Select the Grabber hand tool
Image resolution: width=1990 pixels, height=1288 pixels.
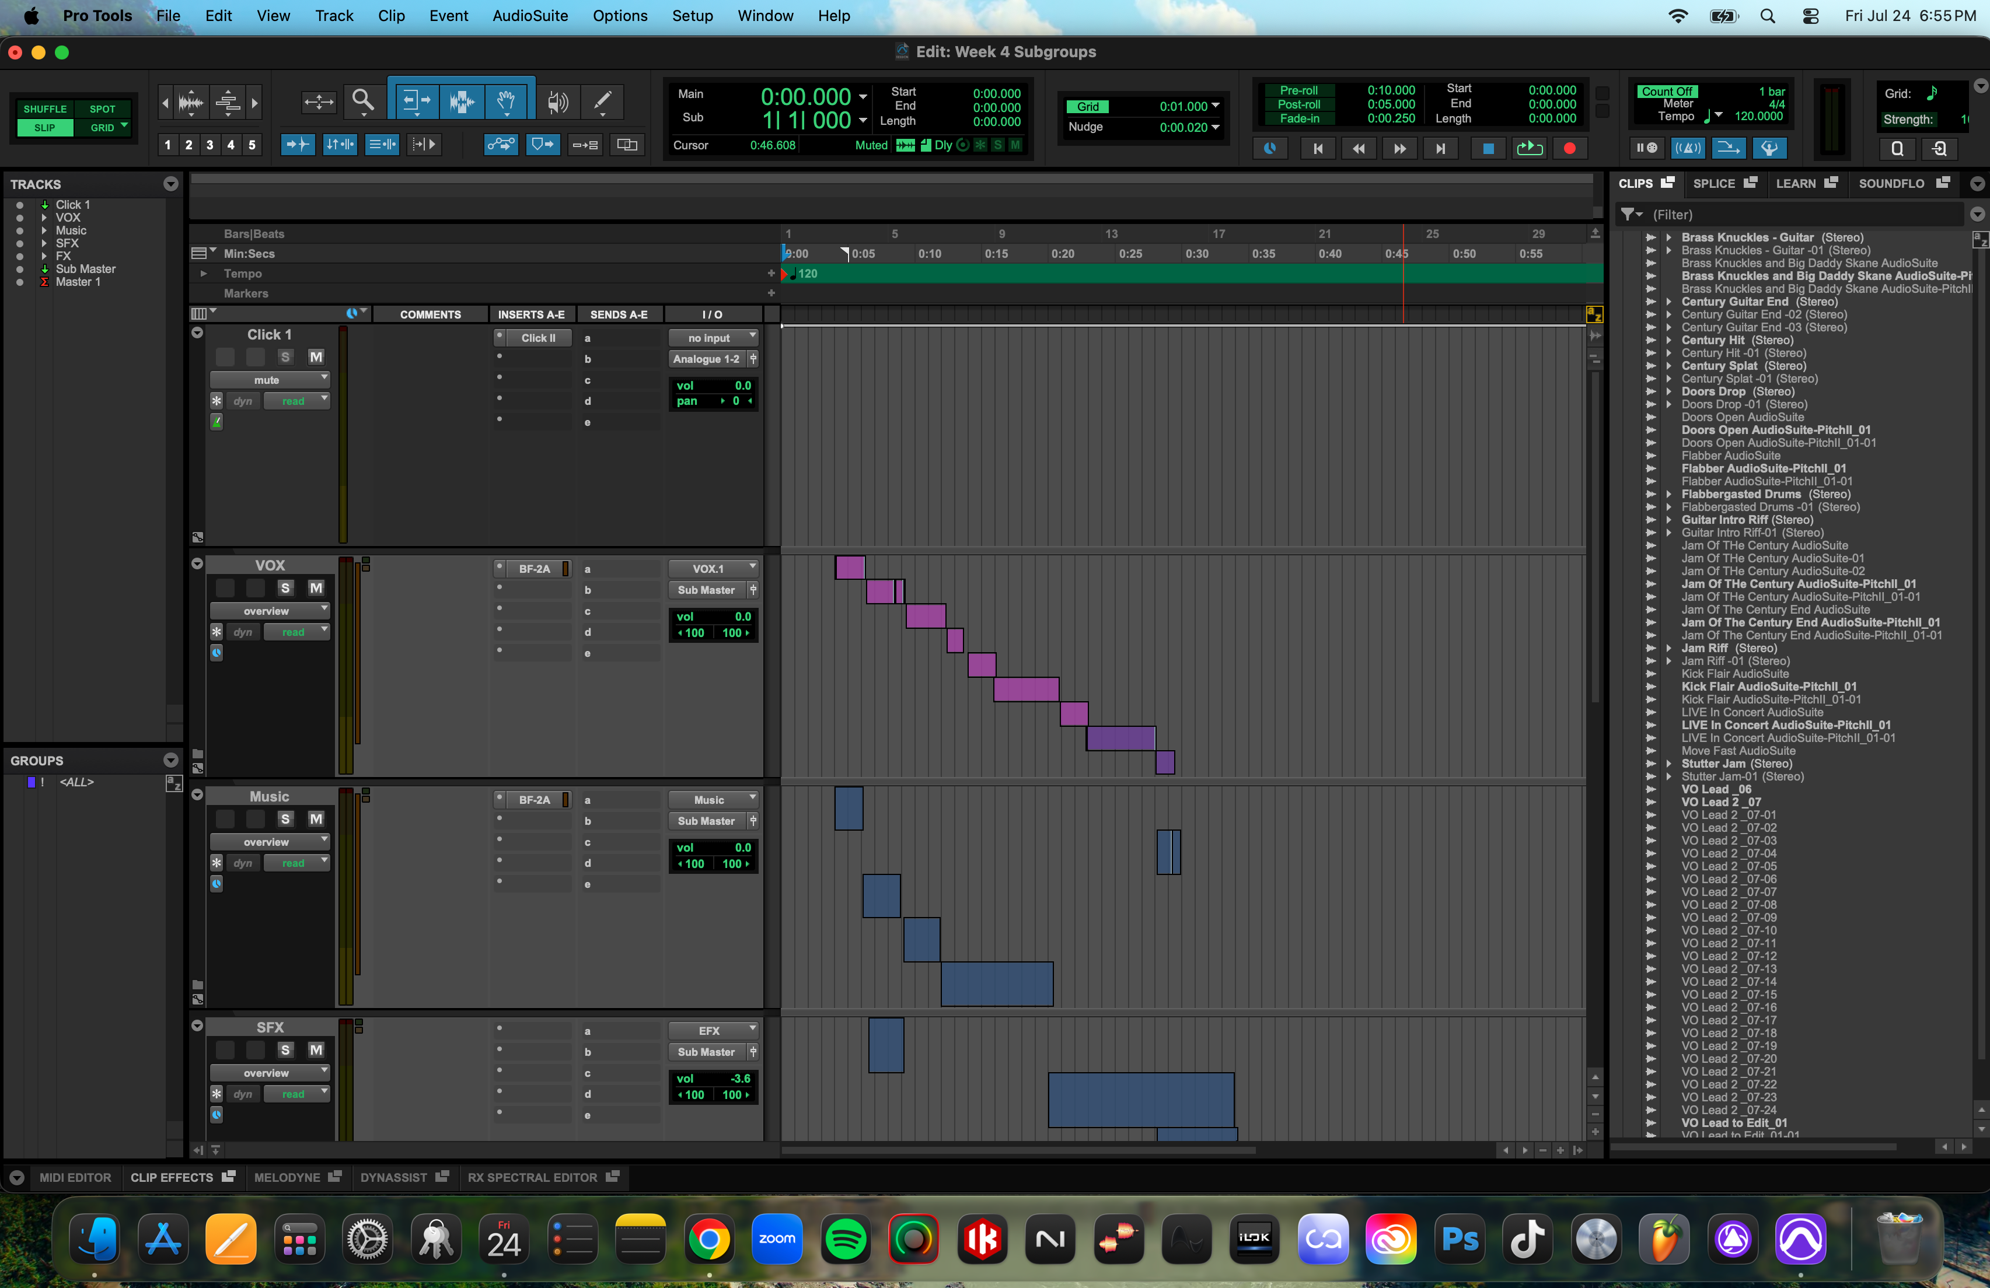506,101
